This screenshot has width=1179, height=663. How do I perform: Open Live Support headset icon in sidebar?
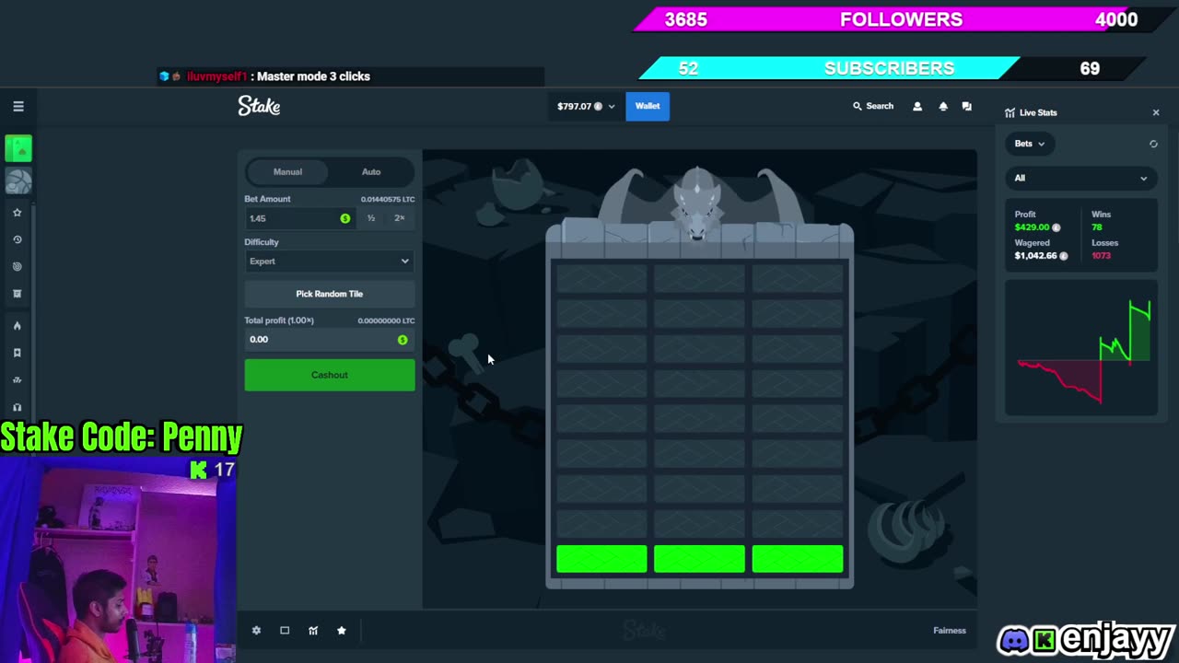coord(17,407)
